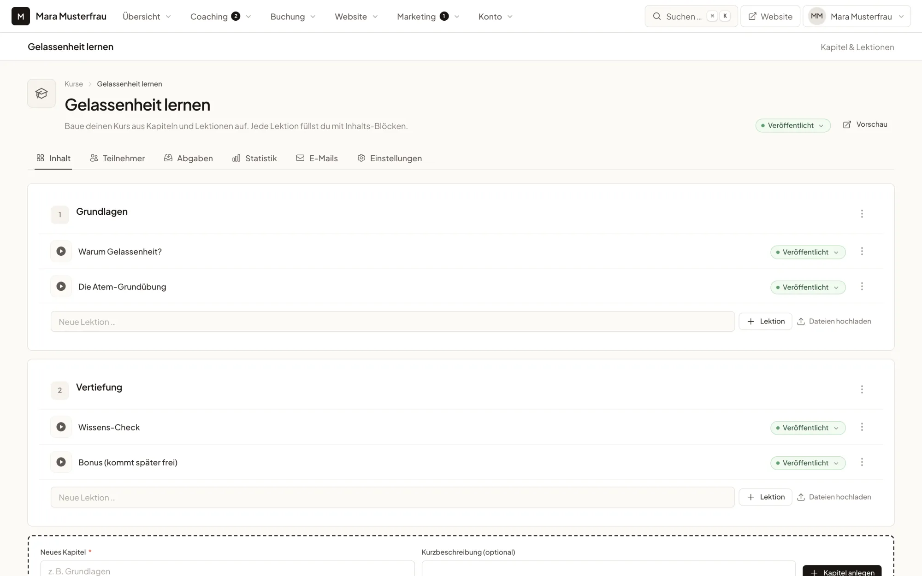Viewport: 922px width, 576px height.
Task: Click the Grundlagen chapter title
Action: coord(102,212)
